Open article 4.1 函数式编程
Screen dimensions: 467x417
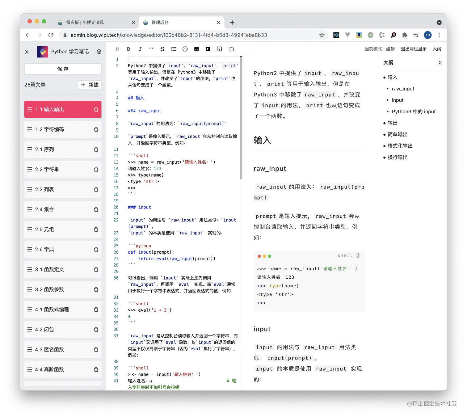(x=63, y=310)
